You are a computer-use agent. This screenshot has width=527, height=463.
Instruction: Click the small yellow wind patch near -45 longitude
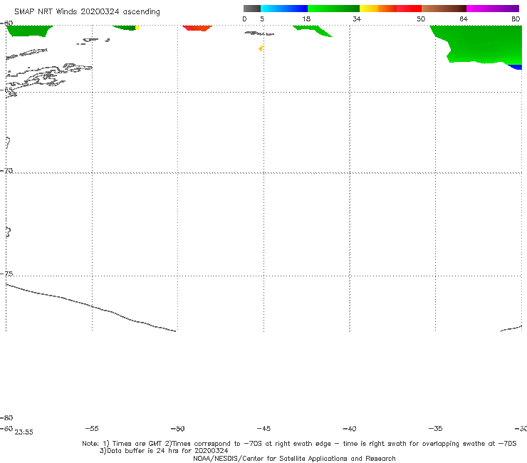[261, 48]
